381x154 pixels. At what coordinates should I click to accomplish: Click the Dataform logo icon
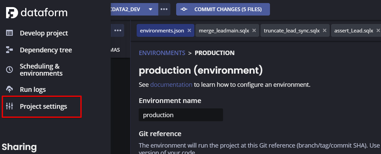tap(12, 12)
